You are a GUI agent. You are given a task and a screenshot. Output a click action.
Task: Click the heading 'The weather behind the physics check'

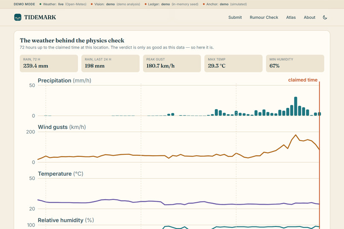72,41
